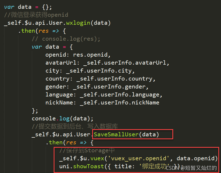Click the 'avatarUrl: _self.userInfo.avatarUrl,' line
The image size is (221, 173).
click(107, 63)
